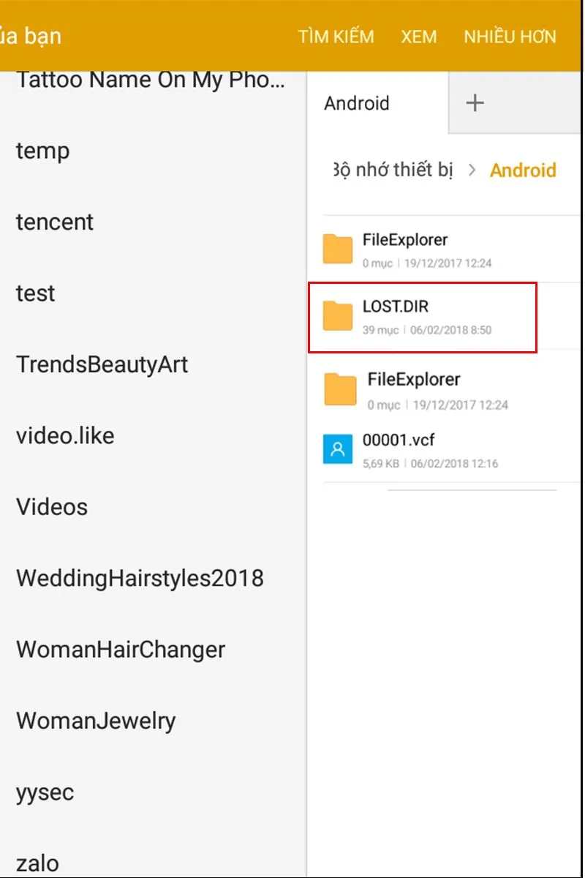Image resolution: width=585 pixels, height=878 pixels.
Task: Click folder icon of FileExplorer below LOST.DIR
Action: pos(340,390)
